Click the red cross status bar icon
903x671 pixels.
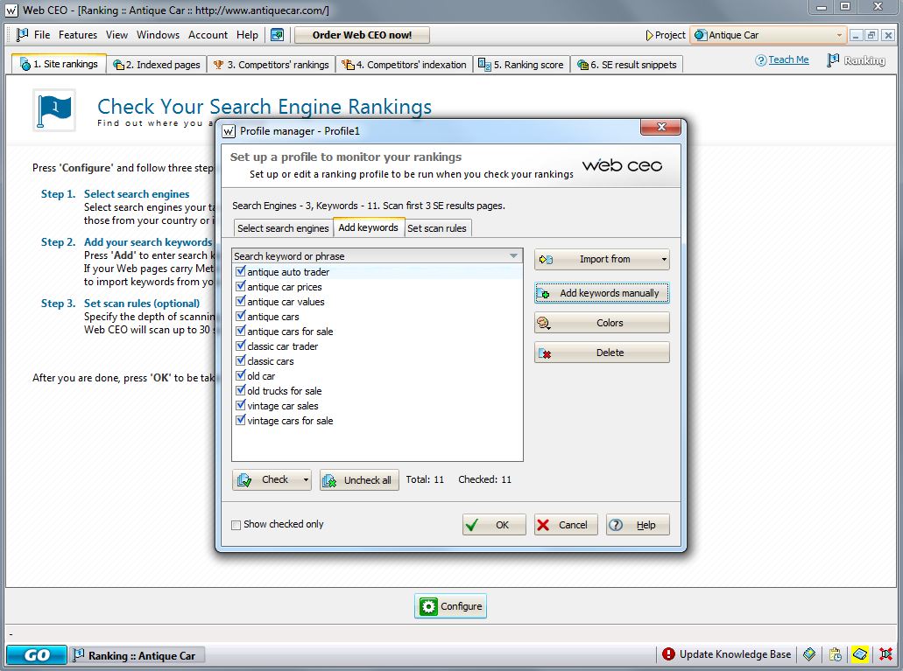point(885,654)
